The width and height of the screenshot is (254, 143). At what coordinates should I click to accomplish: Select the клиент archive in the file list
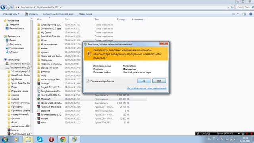pyautogui.click(x=44, y=118)
